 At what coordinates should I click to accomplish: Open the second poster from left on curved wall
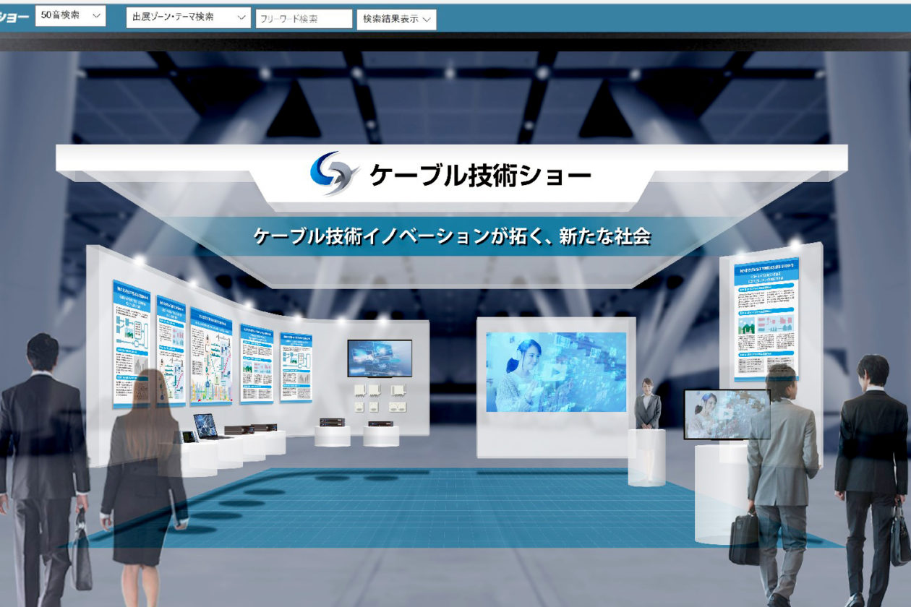pyautogui.click(x=171, y=350)
